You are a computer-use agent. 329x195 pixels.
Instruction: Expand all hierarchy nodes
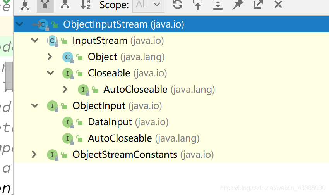(x=218, y=5)
